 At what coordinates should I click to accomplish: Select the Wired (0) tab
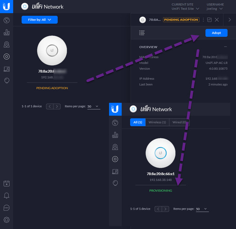[x=179, y=122]
